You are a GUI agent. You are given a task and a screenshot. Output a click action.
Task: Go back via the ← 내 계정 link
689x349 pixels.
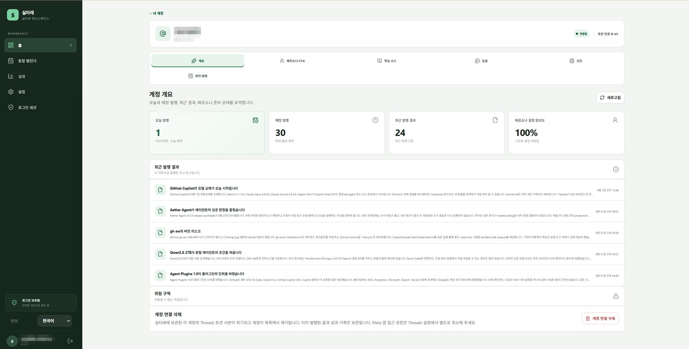pos(156,13)
